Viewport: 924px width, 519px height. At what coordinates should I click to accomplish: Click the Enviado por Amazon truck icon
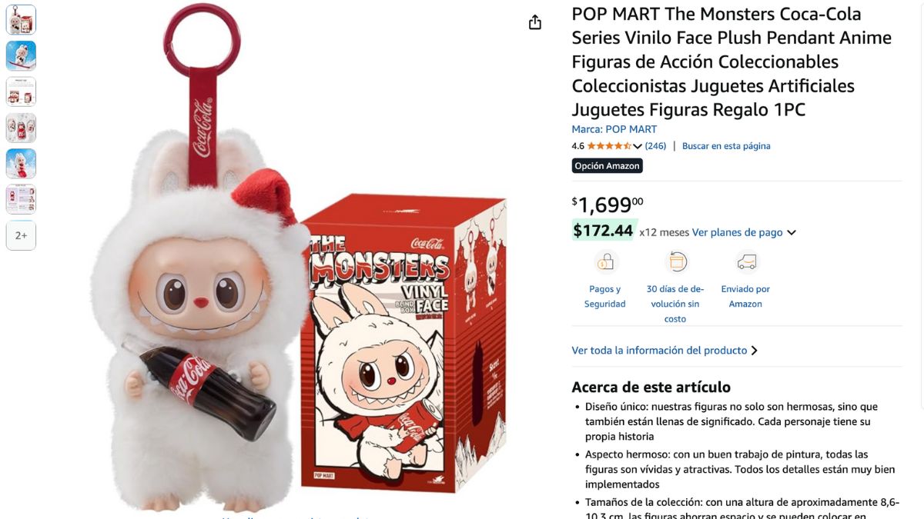point(745,263)
